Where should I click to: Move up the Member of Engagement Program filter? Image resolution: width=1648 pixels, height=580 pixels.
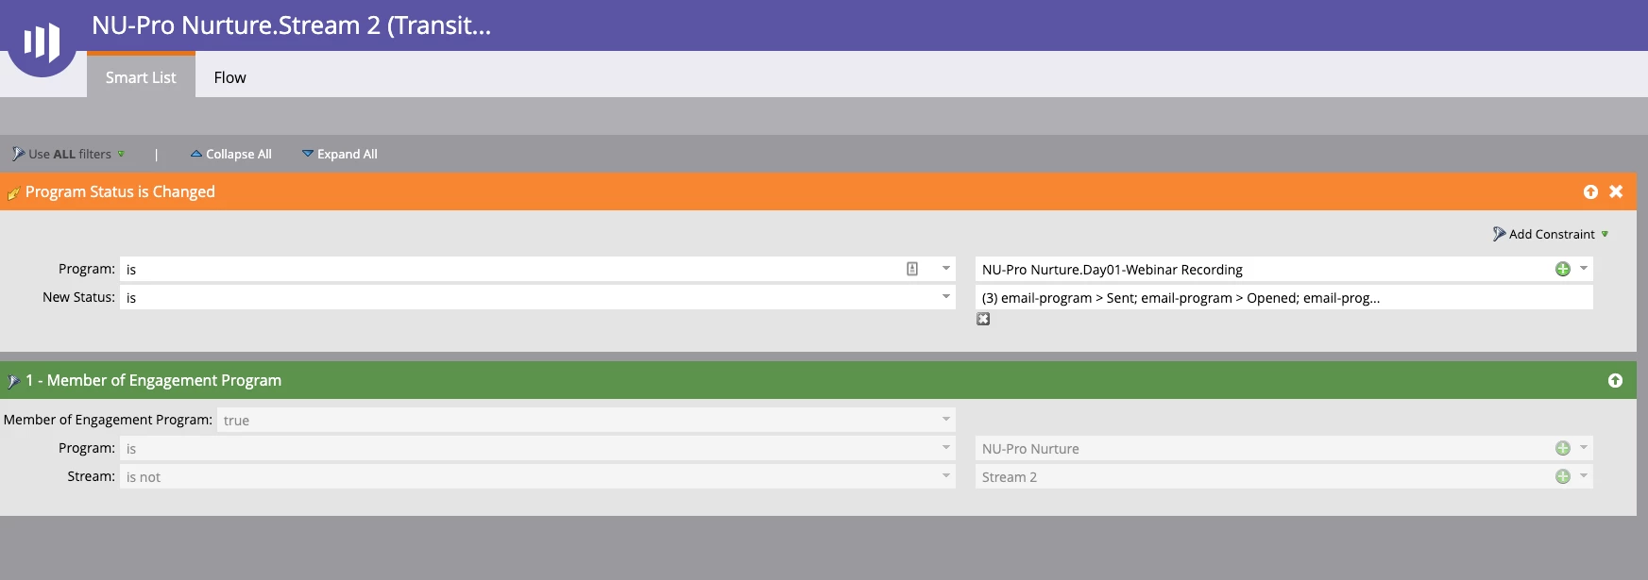coord(1615,380)
